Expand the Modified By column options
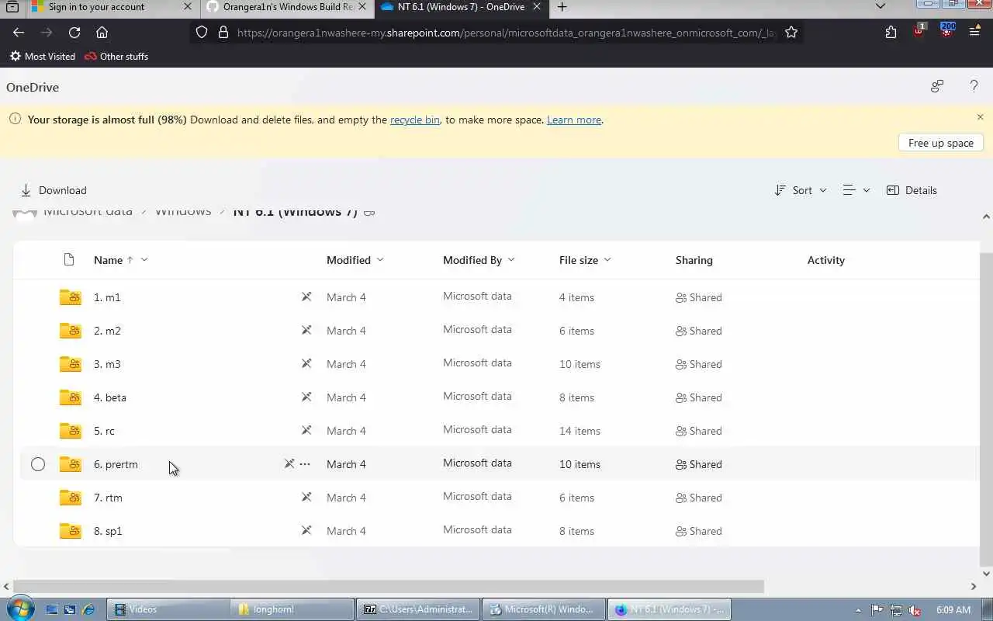The image size is (993, 621). (x=511, y=260)
